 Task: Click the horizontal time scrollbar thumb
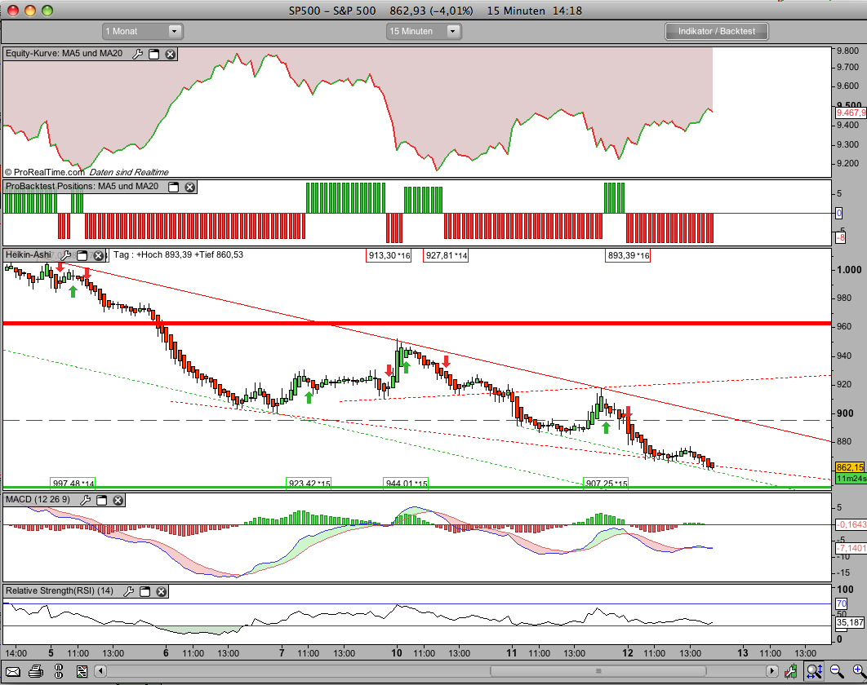[x=598, y=671]
